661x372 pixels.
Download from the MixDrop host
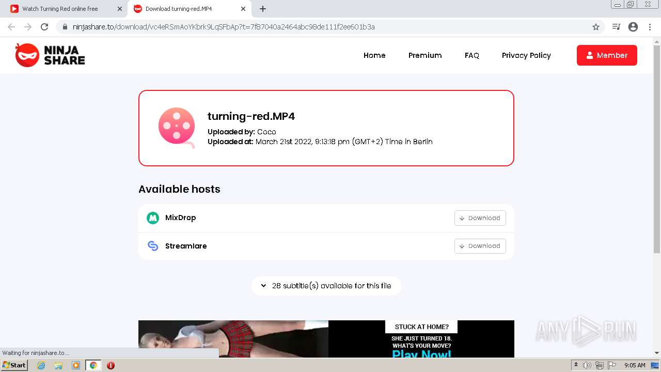click(x=480, y=218)
